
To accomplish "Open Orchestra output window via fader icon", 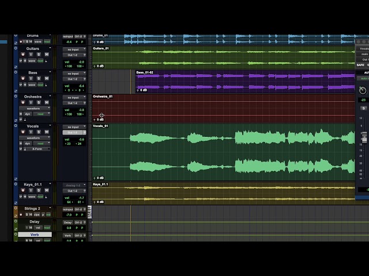I will click(x=85, y=103).
